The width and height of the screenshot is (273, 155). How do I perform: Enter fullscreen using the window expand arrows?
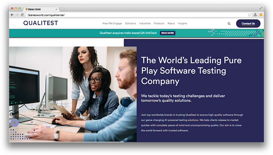[x=261, y=8]
